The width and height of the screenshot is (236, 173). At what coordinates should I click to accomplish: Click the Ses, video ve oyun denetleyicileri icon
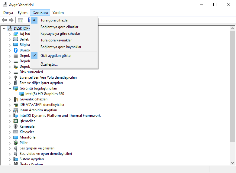[15, 154]
